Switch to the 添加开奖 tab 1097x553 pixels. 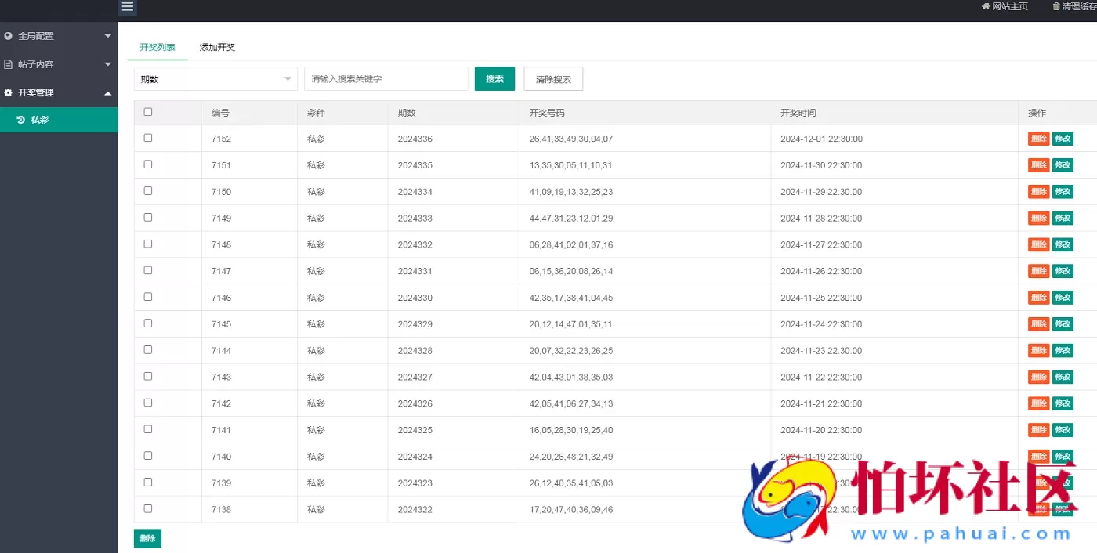coord(217,47)
